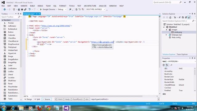Image resolution: width=197 pixels, height=111 pixels.
Task: Start debugging with green play arrow
Action: pos(41,10)
